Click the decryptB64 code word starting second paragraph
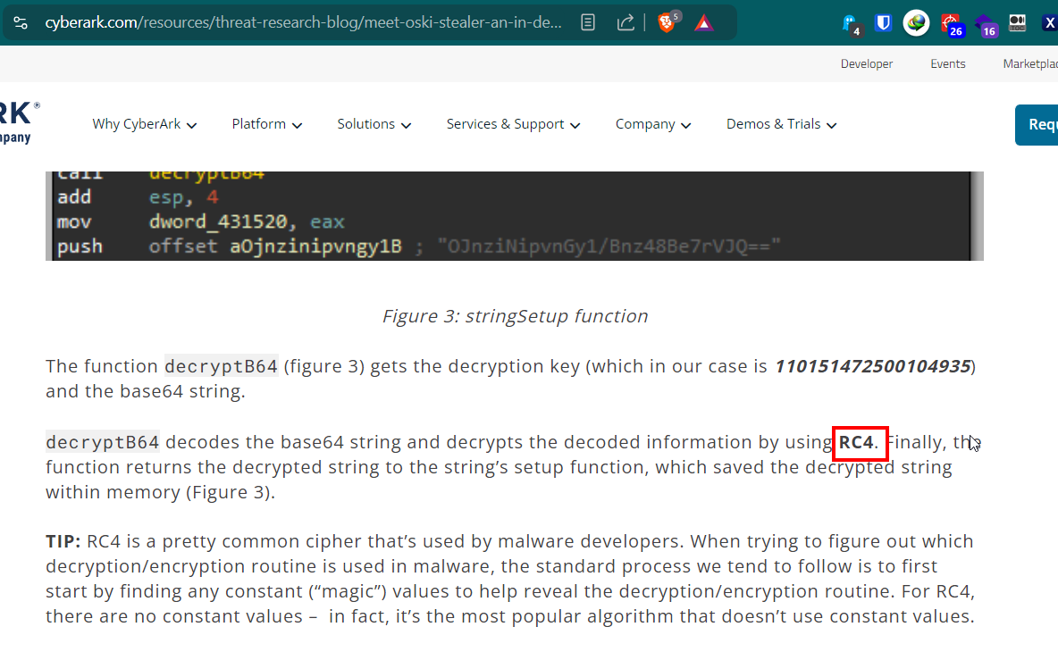The image size is (1058, 652). point(103,442)
